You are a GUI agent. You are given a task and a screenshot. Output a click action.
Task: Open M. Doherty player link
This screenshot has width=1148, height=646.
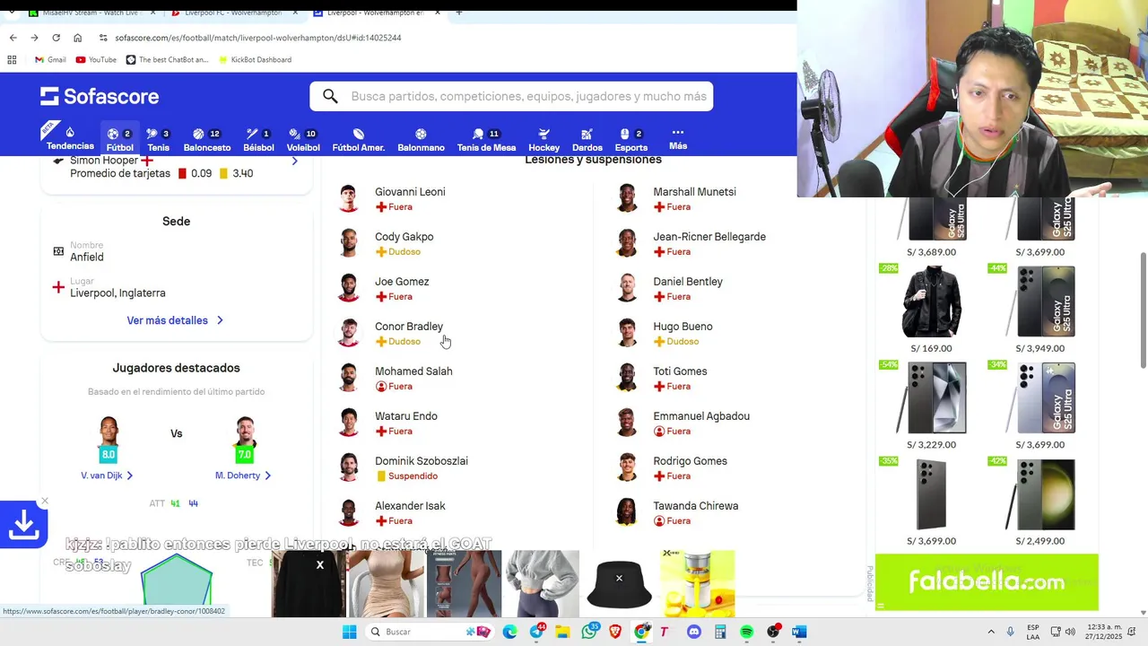coord(243,476)
